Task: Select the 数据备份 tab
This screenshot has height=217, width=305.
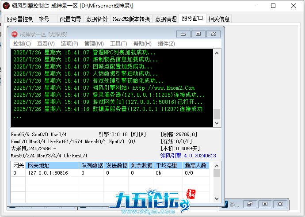Action: 97,19
